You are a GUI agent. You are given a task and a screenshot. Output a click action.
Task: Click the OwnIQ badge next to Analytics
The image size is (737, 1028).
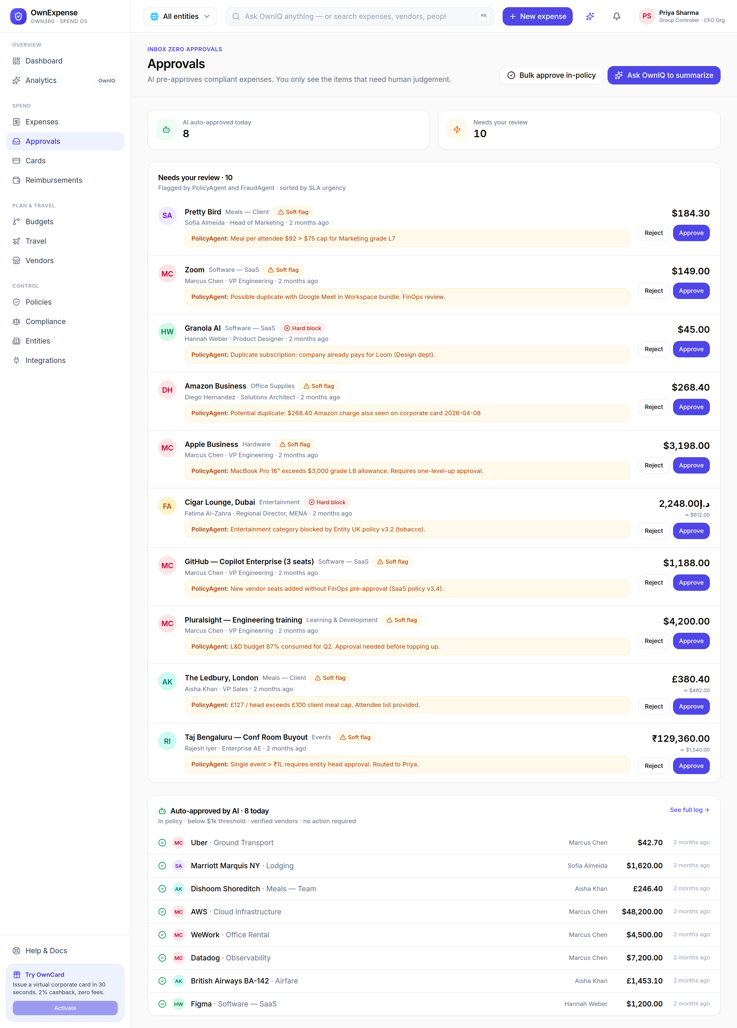tap(106, 81)
